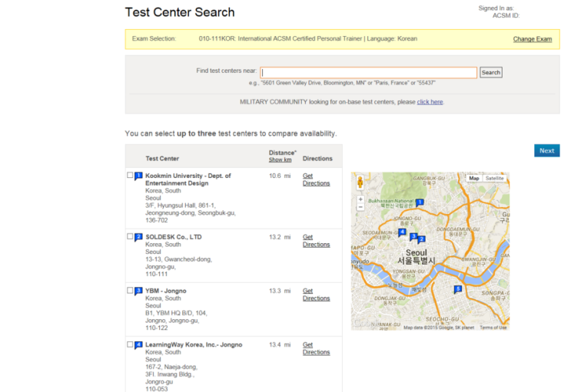This screenshot has height=392, width=571.
Task: Click the blue flag icon beside YBM - Jongno
Action: pyautogui.click(x=138, y=291)
